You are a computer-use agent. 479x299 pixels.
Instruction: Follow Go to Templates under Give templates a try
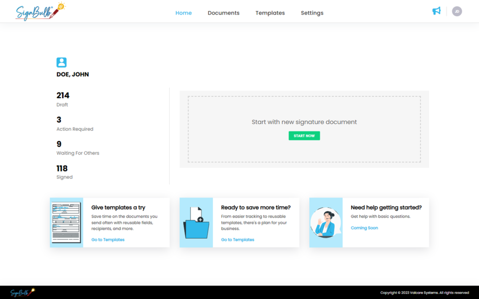pyautogui.click(x=108, y=240)
